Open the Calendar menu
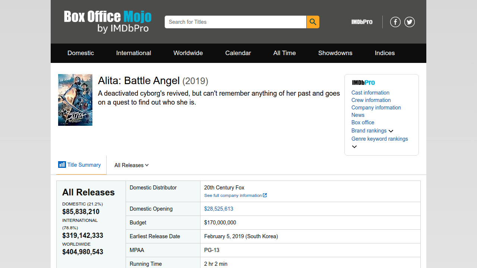The image size is (477, 268). 238,53
